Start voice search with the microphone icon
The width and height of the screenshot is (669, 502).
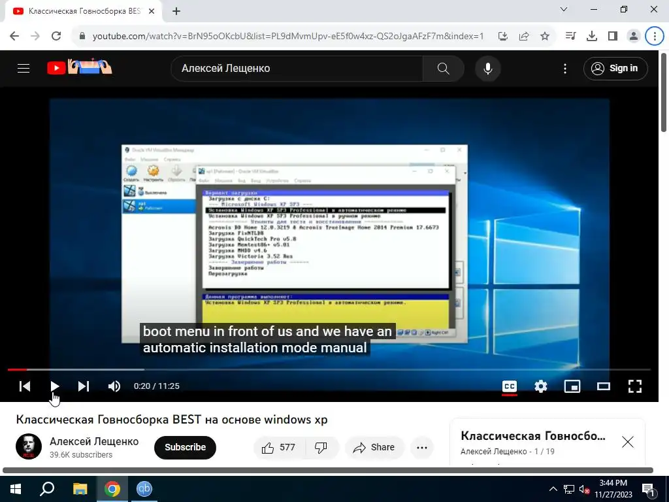click(487, 68)
